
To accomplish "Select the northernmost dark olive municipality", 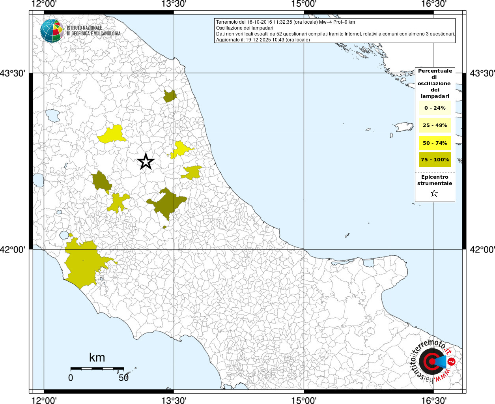I will tap(170, 96).
